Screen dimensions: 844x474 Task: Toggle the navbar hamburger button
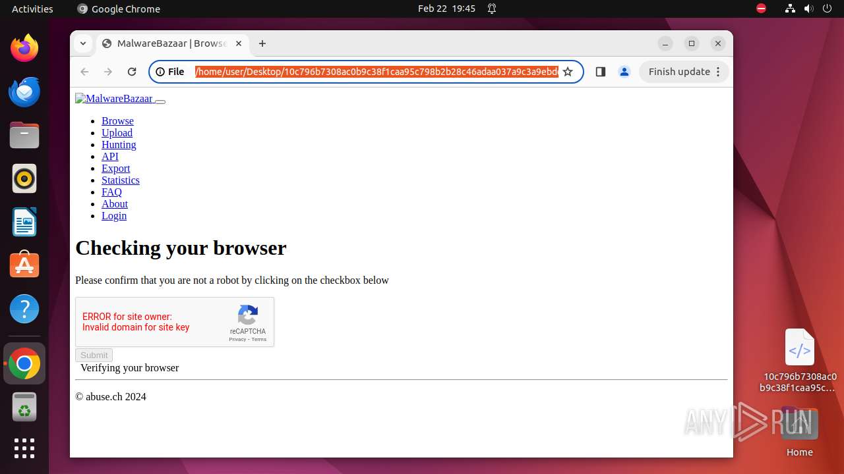pyautogui.click(x=160, y=101)
